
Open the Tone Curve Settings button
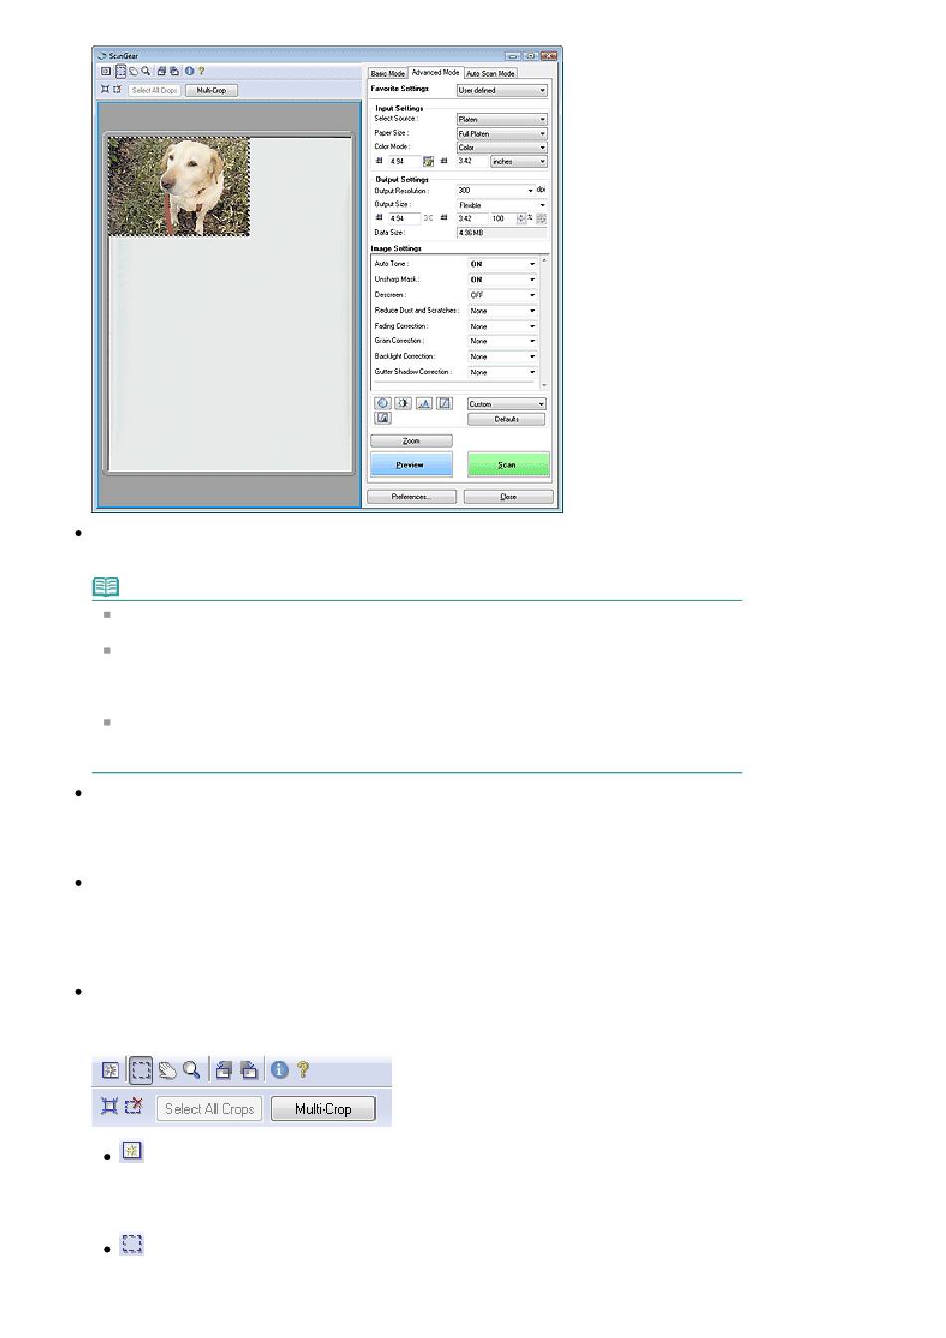click(x=445, y=403)
